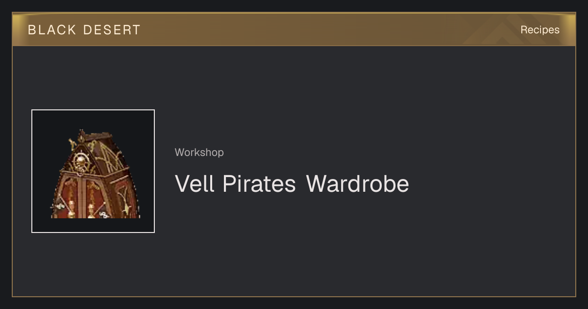Image resolution: width=588 pixels, height=309 pixels.
Task: Click the BLACK DESERT logo text
Action: (x=84, y=30)
